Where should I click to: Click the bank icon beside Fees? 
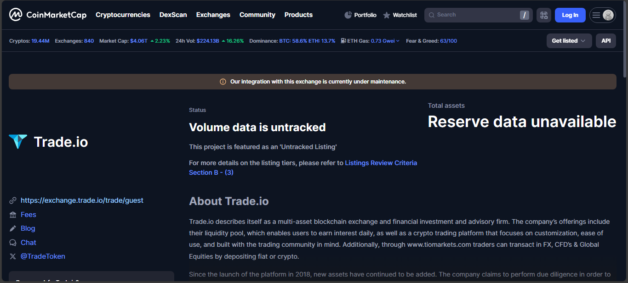[13, 215]
